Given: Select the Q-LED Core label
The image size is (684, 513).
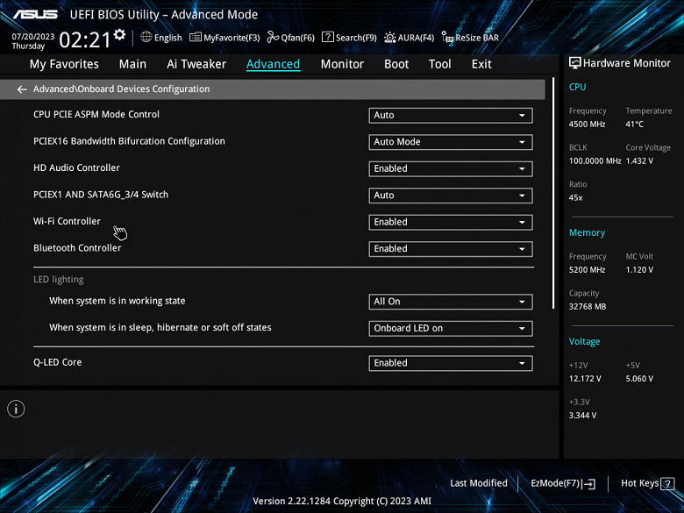Looking at the screenshot, I should pyautogui.click(x=58, y=362).
